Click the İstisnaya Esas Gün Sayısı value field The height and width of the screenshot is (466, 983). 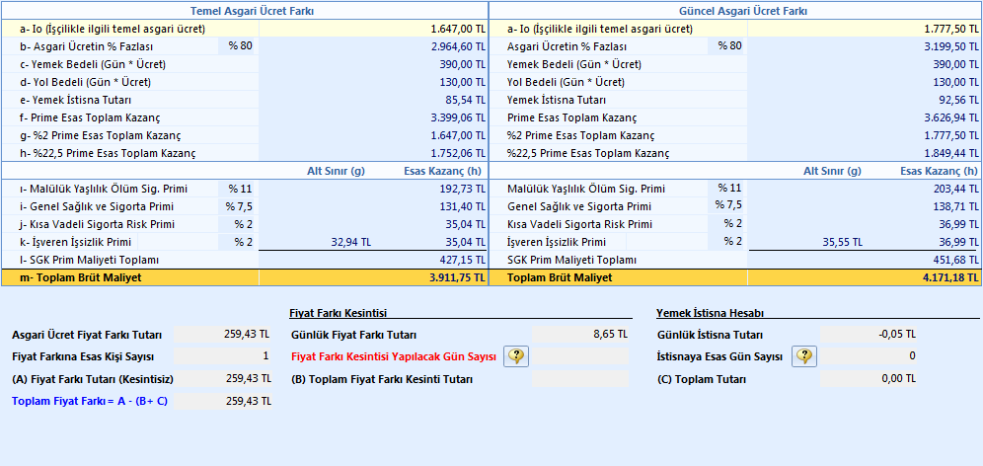[x=870, y=356]
